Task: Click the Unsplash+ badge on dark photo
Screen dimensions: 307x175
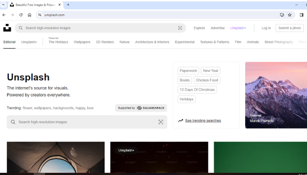Action: coord(126,150)
